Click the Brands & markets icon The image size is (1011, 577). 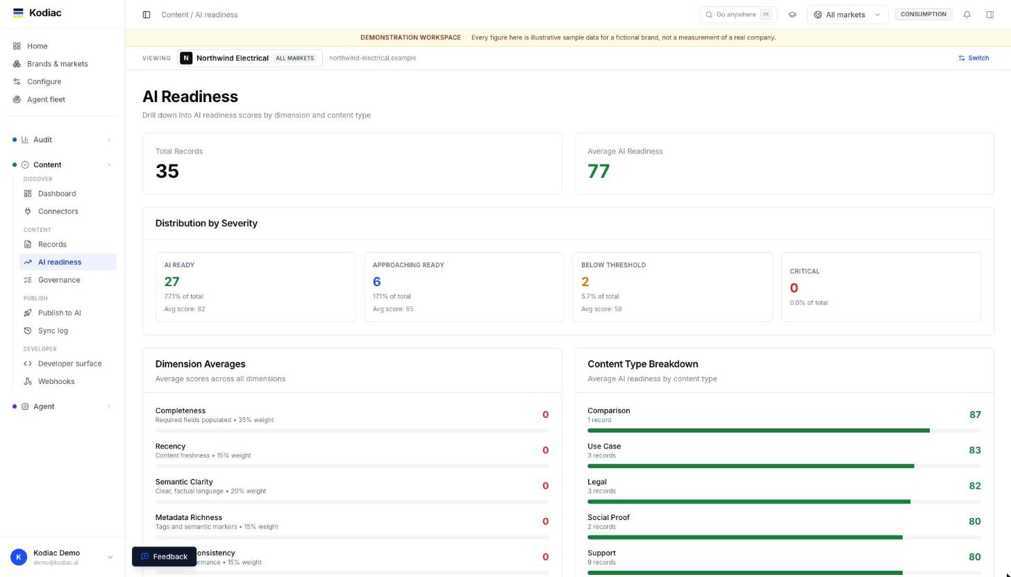[x=17, y=64]
